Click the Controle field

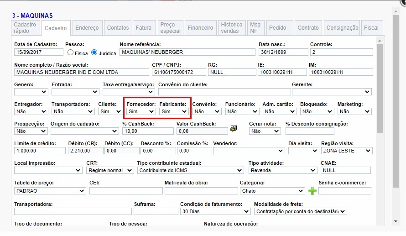pos(342,52)
